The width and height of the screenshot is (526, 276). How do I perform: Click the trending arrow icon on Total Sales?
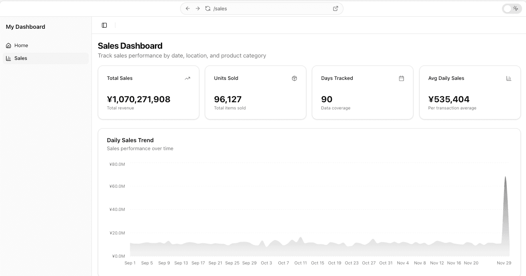pyautogui.click(x=187, y=78)
